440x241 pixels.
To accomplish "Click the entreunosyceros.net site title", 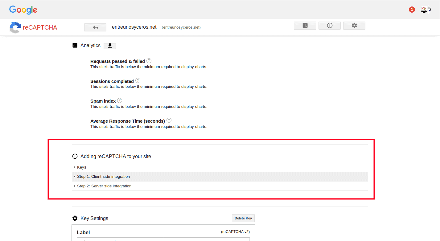I will pyautogui.click(x=134, y=27).
